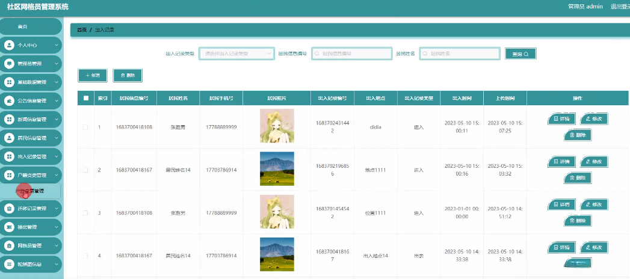630x279 pixels.
Task: Click the 基础数据管理 grid icon
Action: point(9,82)
